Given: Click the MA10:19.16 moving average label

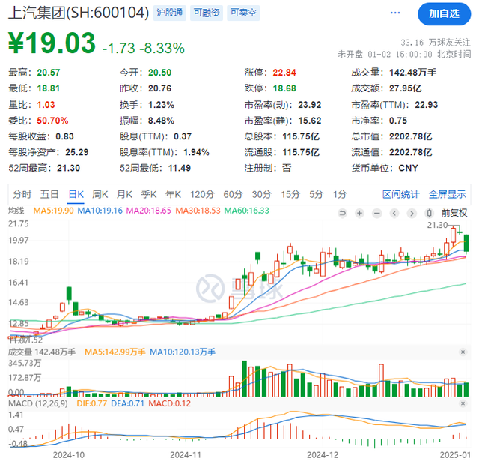Looking at the screenshot, I should tap(100, 211).
